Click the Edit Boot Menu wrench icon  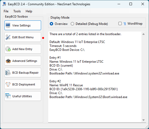[8, 37]
